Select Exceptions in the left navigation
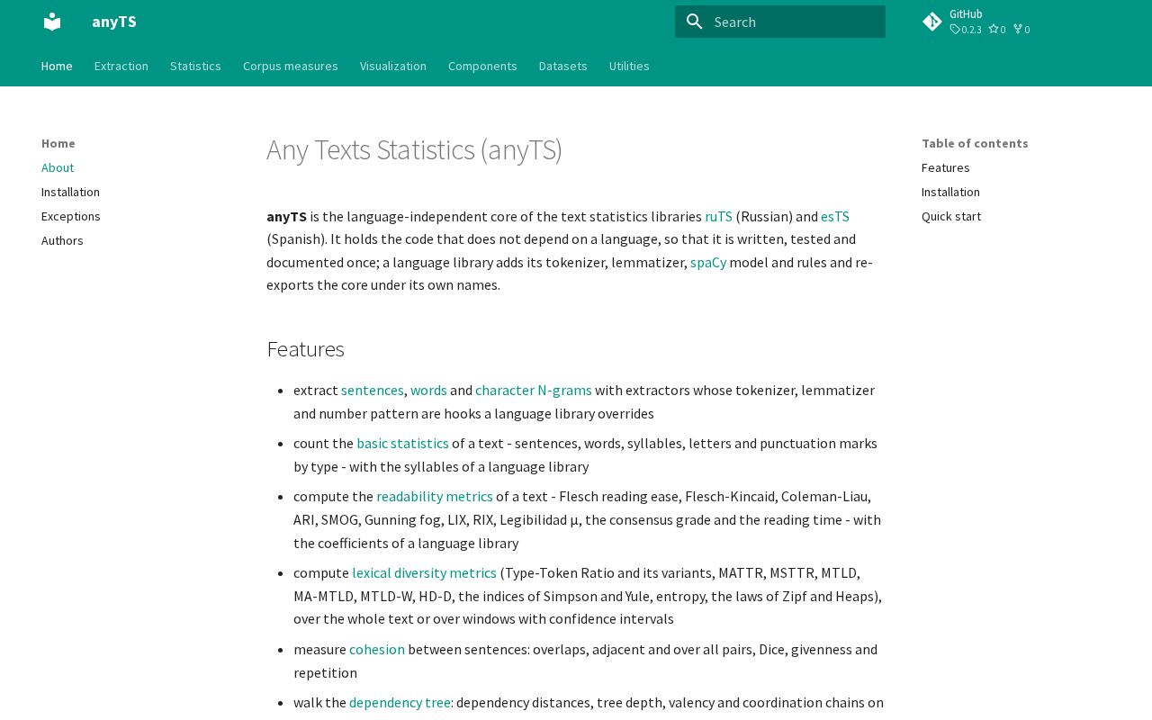Viewport: 1152px width, 720px height. [x=71, y=216]
